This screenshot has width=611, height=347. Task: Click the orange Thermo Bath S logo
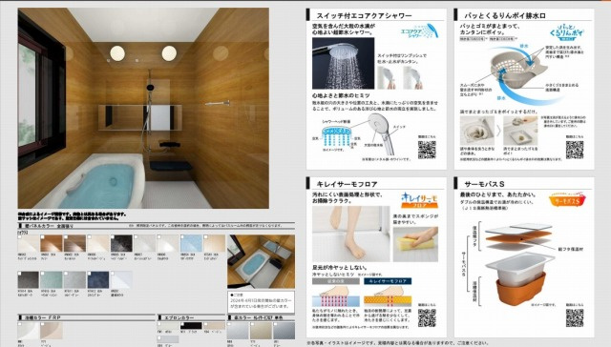[x=567, y=199]
